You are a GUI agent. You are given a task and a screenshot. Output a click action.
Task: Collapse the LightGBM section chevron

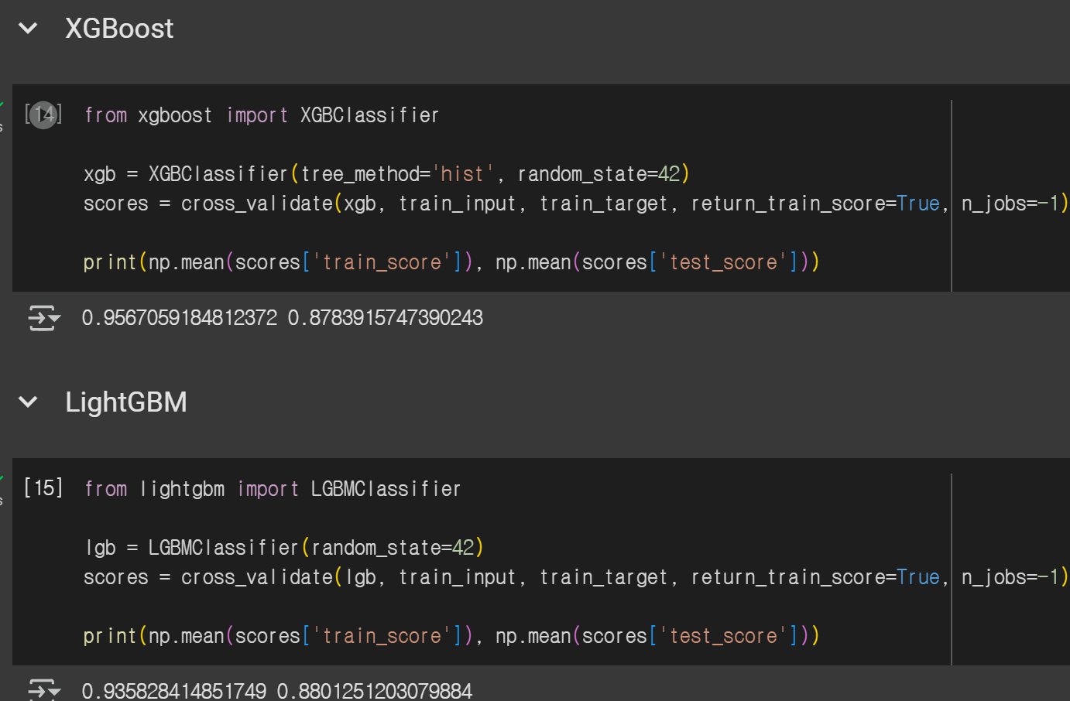pyautogui.click(x=28, y=402)
